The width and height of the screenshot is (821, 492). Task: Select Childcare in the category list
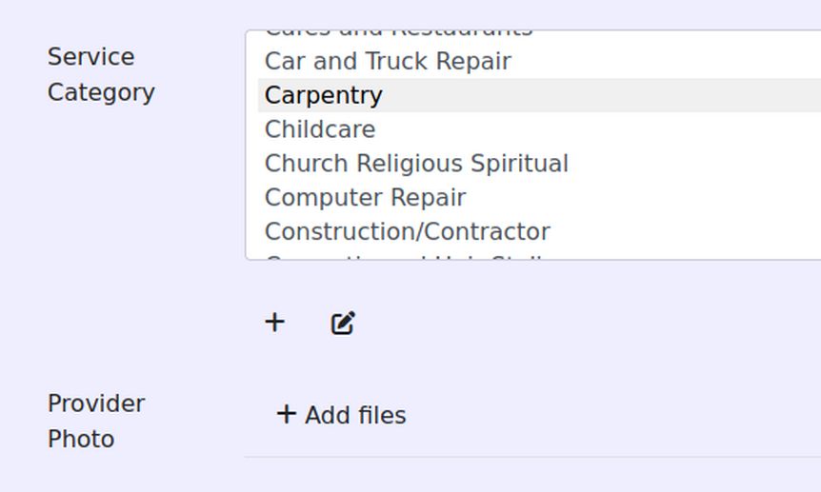click(x=320, y=129)
